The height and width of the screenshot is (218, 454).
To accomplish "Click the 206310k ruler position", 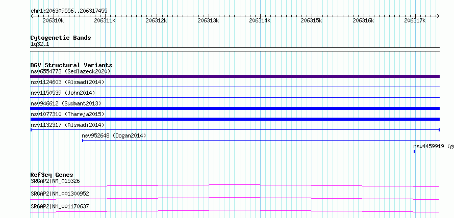I will point(53,20).
